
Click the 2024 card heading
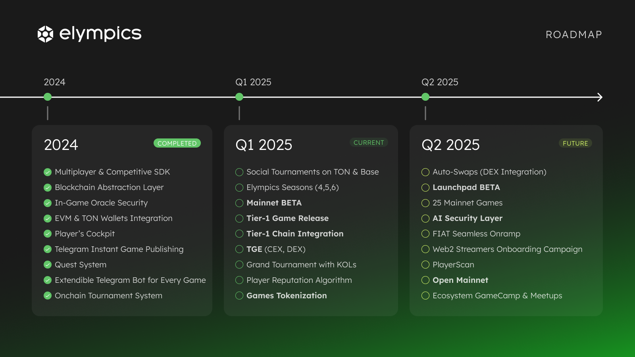(61, 145)
